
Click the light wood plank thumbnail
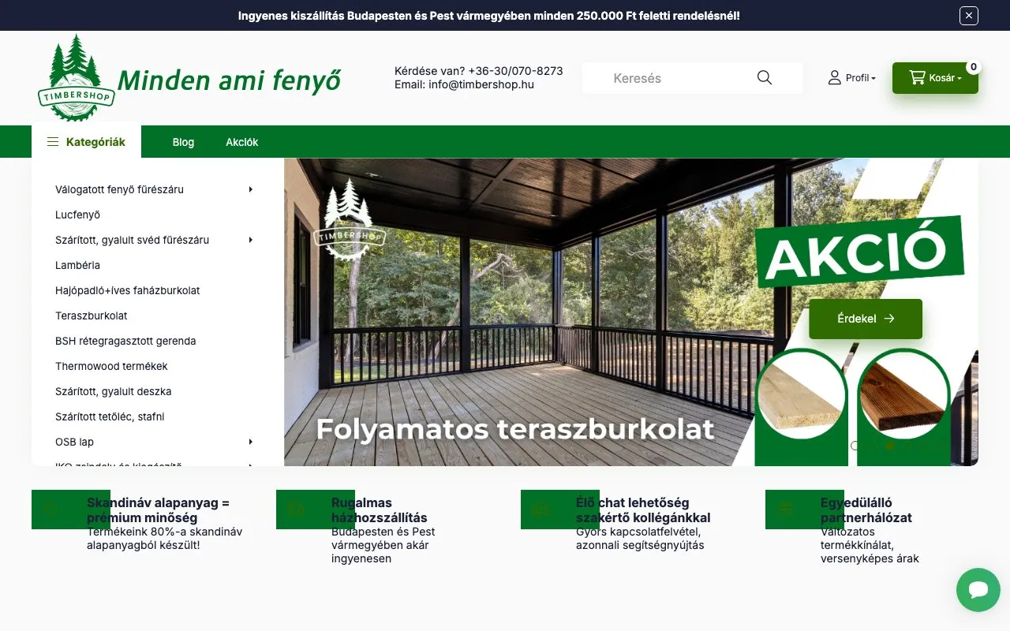[x=801, y=396]
